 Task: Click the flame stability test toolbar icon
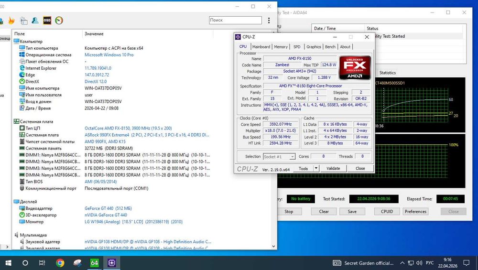click(11, 21)
